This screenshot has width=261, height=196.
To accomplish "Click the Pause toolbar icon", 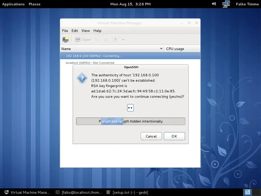I will click(106, 40).
